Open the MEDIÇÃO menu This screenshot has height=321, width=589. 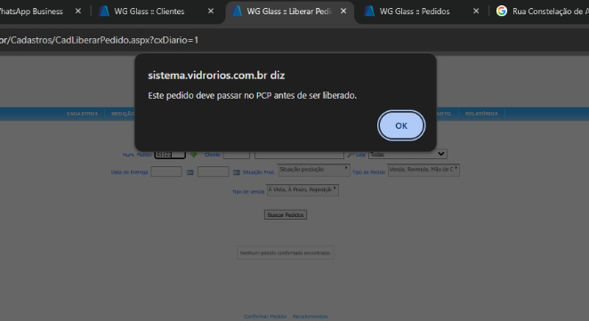click(123, 114)
